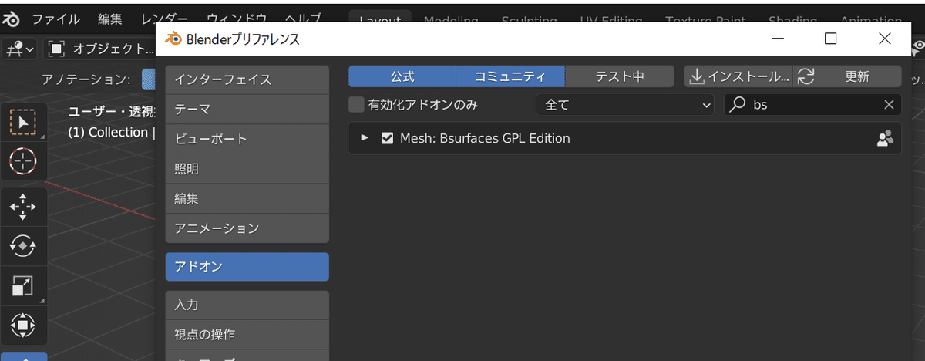
Task: Open the 編集 menu
Action: point(111,18)
